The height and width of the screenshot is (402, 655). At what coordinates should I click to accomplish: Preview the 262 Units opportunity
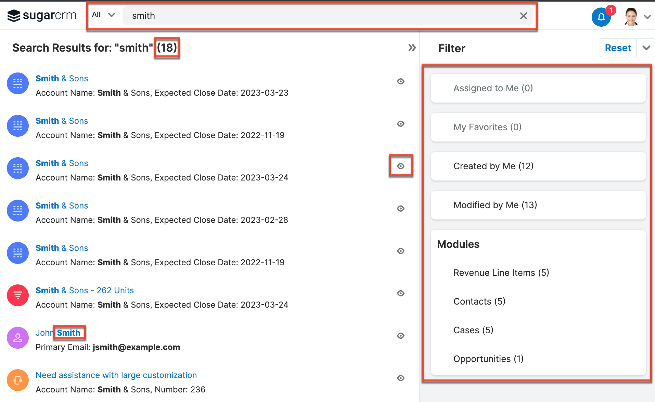point(401,293)
